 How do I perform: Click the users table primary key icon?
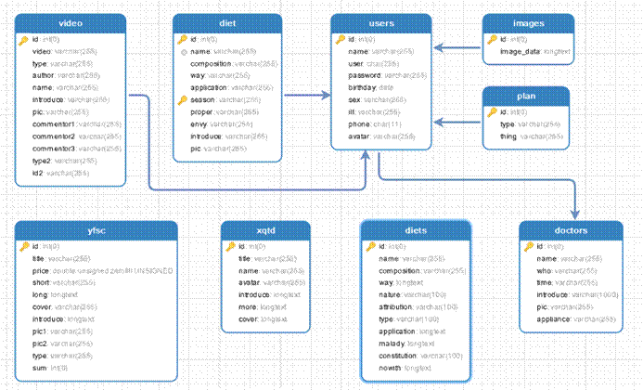pos(340,40)
